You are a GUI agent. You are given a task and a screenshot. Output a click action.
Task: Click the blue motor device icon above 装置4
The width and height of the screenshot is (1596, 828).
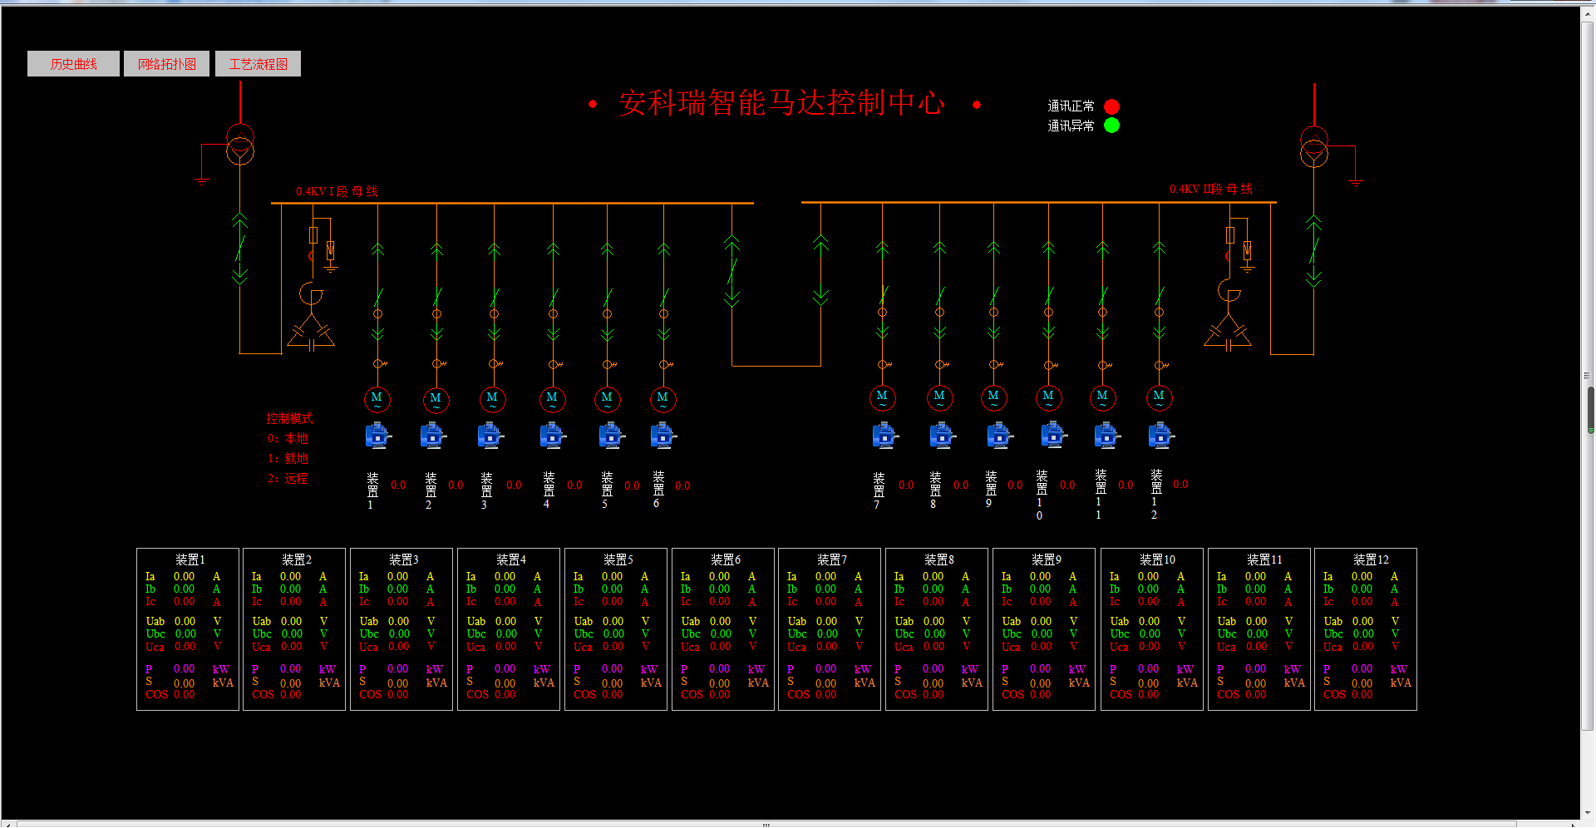tap(553, 436)
